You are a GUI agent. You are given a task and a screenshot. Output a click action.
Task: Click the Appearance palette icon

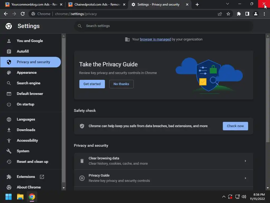(x=9, y=73)
